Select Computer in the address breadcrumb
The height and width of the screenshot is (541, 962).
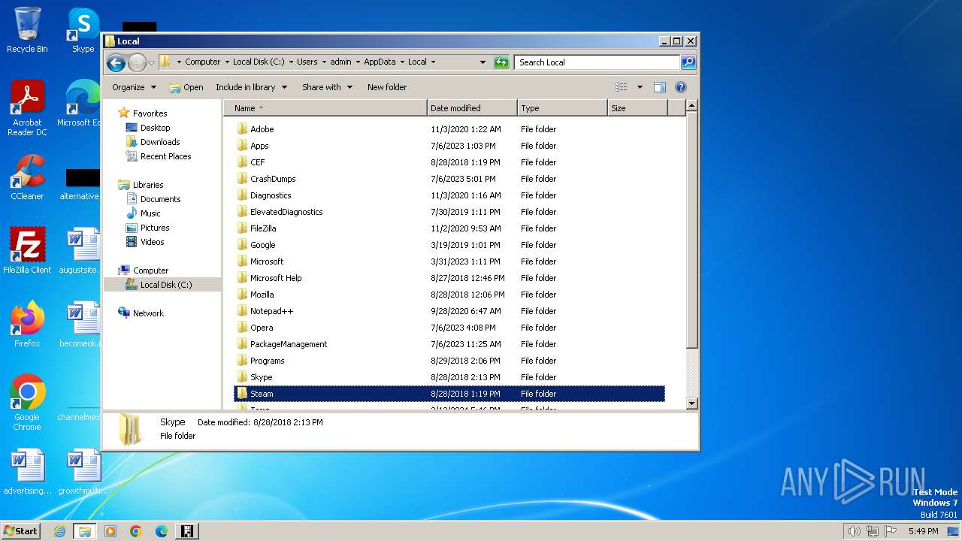203,62
